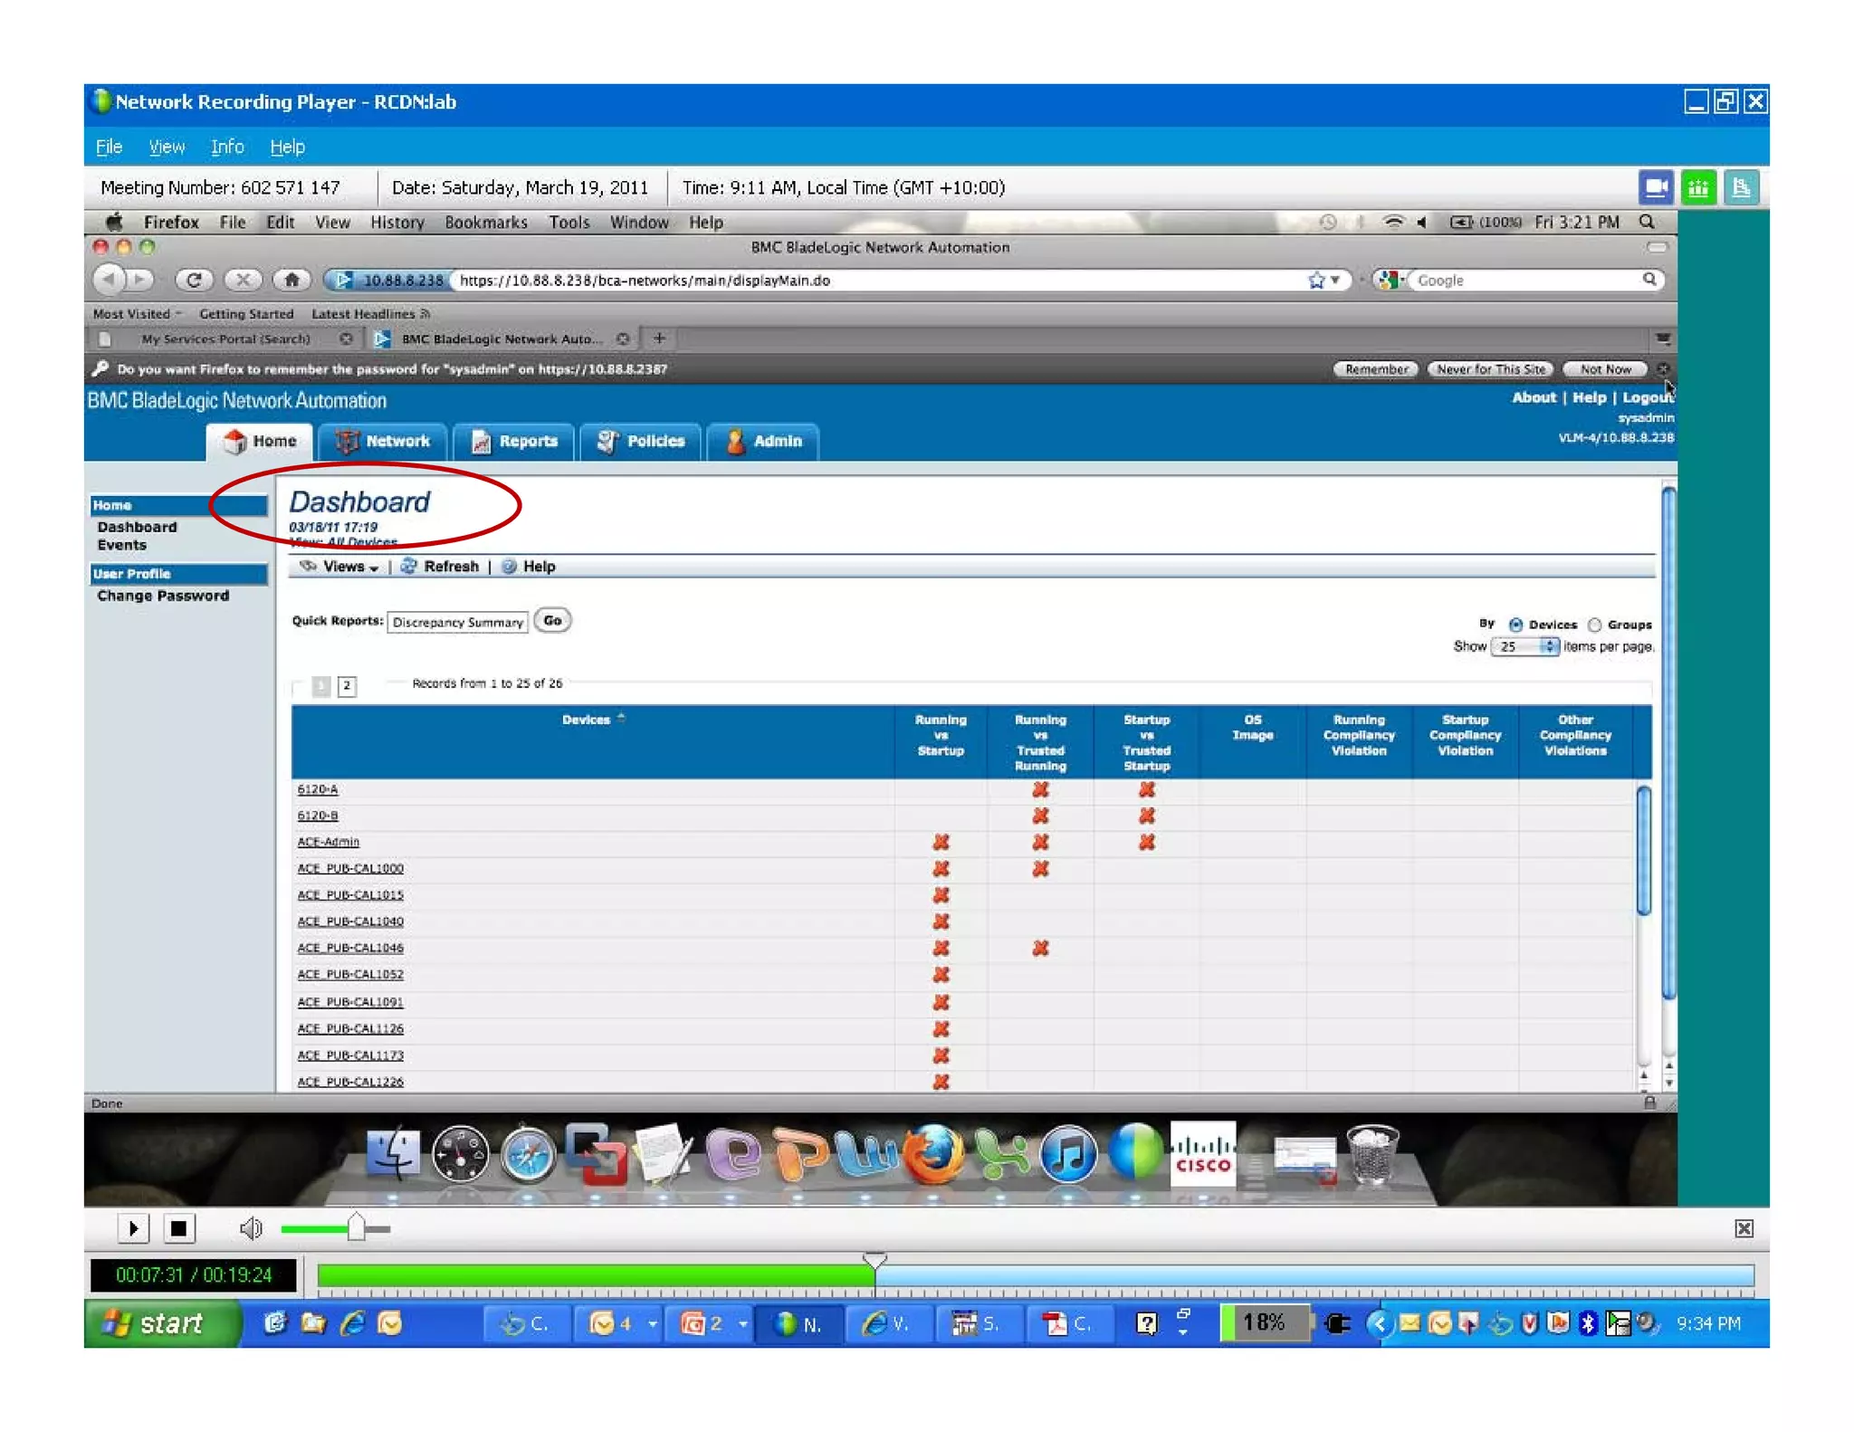The image size is (1854, 1432).
Task: Open device link ACE_PUB-CAL1046
Action: (x=350, y=948)
